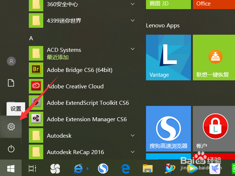Launch Adobe Extension Manager CS6

tap(82, 119)
